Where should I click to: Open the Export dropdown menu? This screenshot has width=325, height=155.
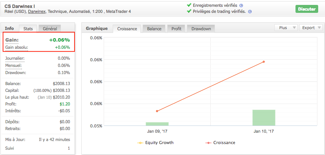[x=311, y=28]
